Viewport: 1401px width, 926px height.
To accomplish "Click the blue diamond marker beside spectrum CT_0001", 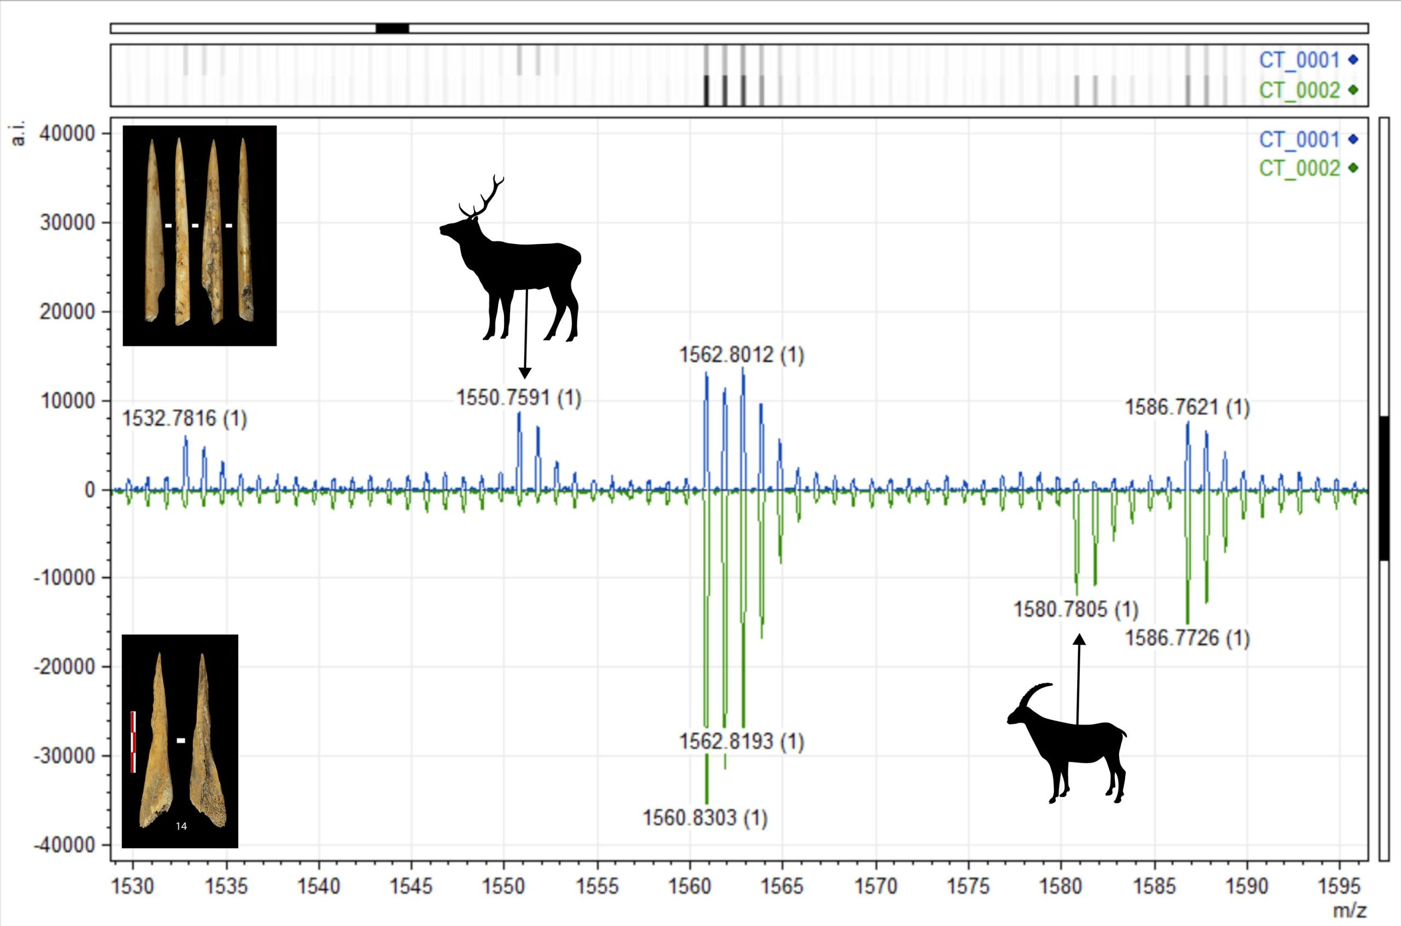I will [x=1354, y=139].
